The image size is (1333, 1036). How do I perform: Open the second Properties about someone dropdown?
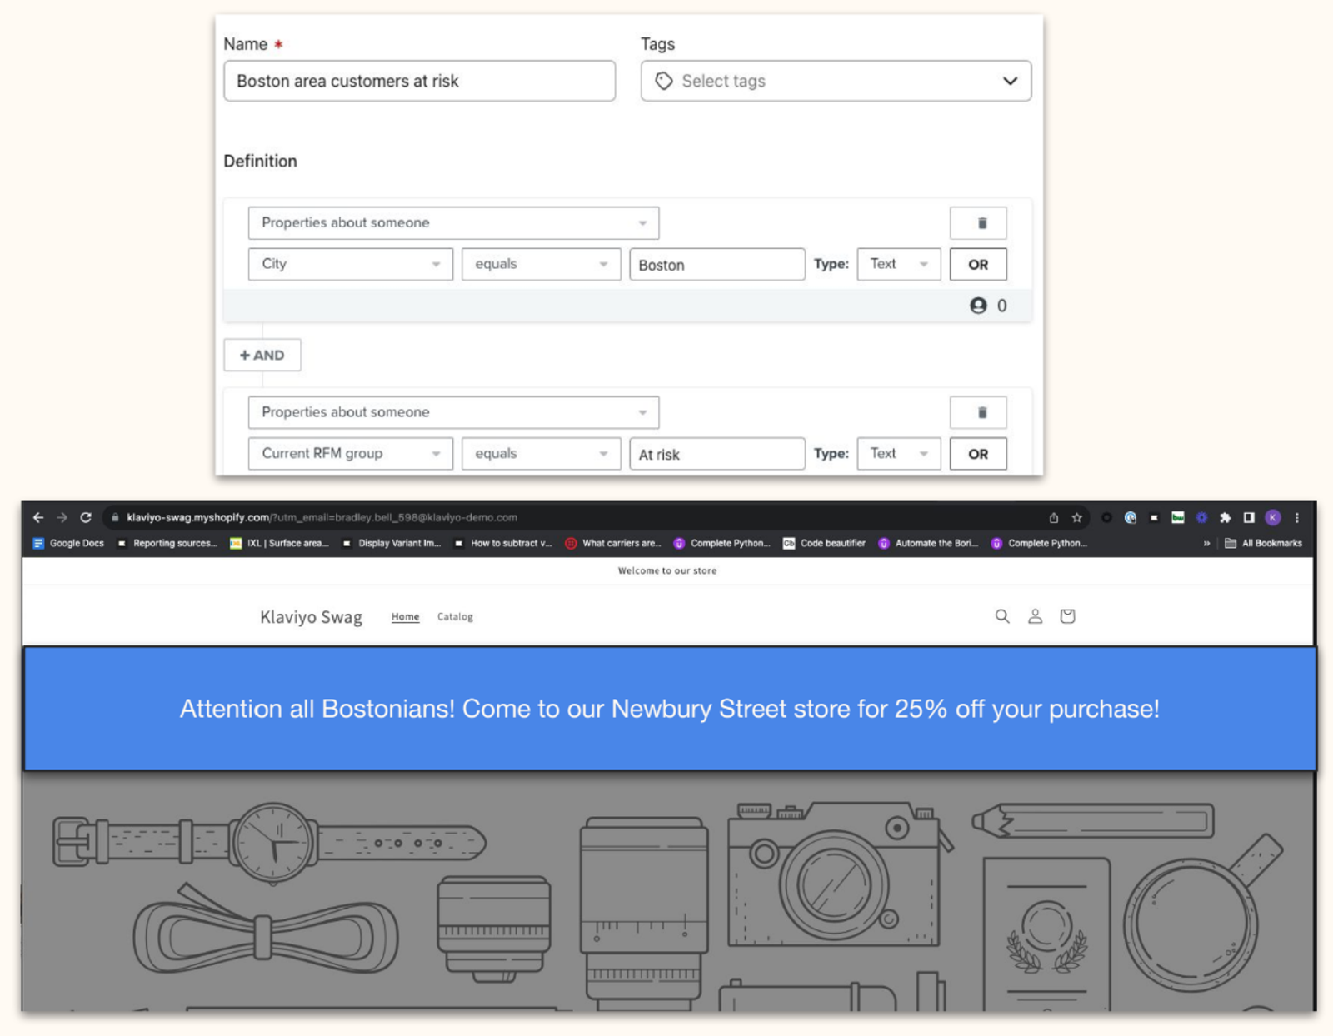[x=453, y=412]
